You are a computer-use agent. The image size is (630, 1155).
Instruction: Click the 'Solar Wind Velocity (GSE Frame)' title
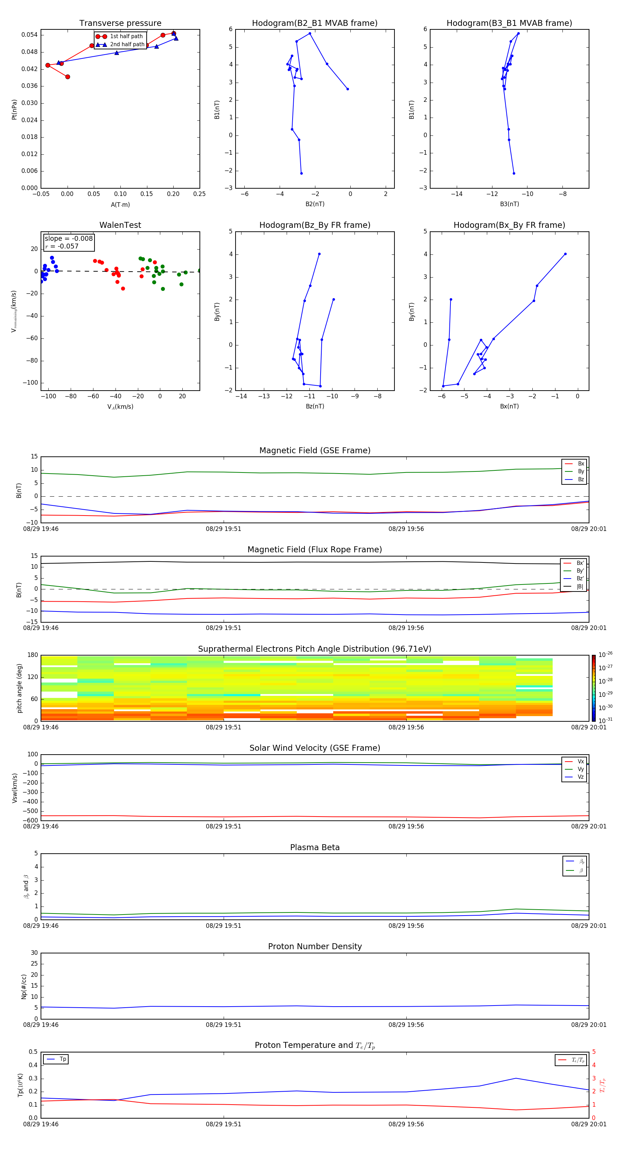point(315,748)
